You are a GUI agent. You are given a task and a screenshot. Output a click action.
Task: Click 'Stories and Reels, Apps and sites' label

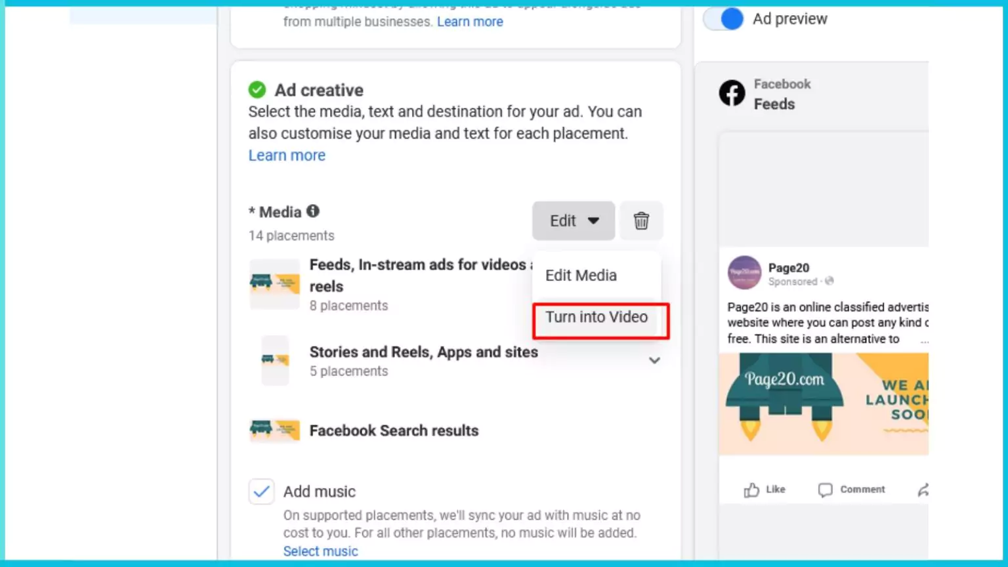[423, 352]
